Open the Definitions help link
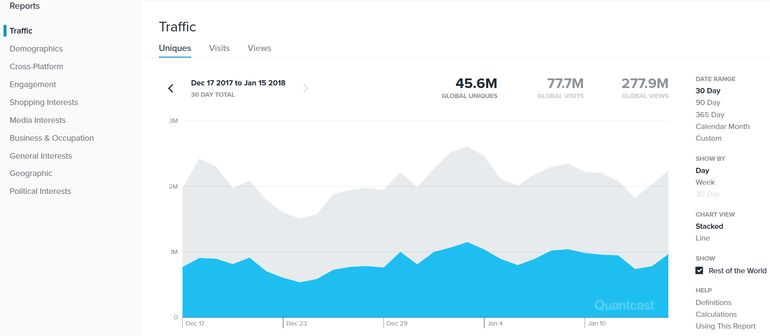 coord(713,302)
